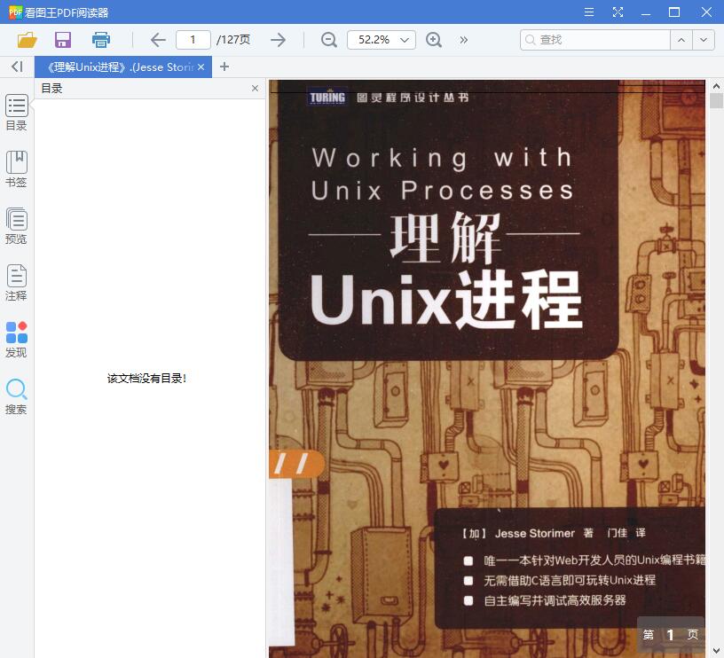This screenshot has width=724, height=658.
Task: Toggle fullscreen mode in title bar
Action: point(618,12)
